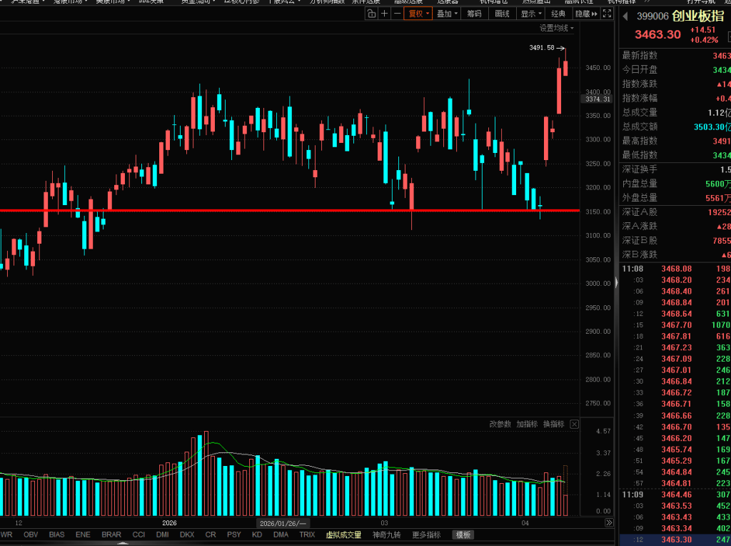731x546 pixels.
Task: Toggle the 模板 template button
Action: 463,535
